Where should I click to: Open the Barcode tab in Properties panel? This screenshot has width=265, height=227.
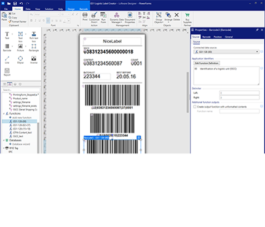[207, 37]
